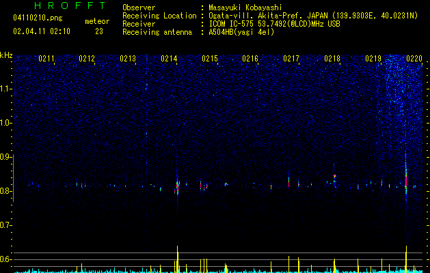
Task: Click the Receiving antenna field label
Action: [x=157, y=32]
